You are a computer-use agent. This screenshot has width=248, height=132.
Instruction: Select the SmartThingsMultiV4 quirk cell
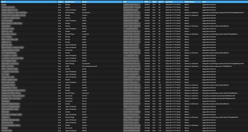220,117
